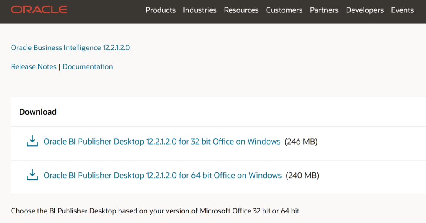Click the (246 MB) file size text

click(x=301, y=142)
